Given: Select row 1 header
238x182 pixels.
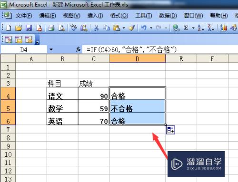Looking at the screenshot, I should coord(8,67).
